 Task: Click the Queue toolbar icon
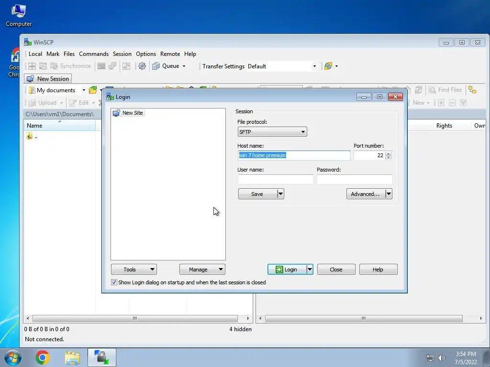[x=156, y=66]
